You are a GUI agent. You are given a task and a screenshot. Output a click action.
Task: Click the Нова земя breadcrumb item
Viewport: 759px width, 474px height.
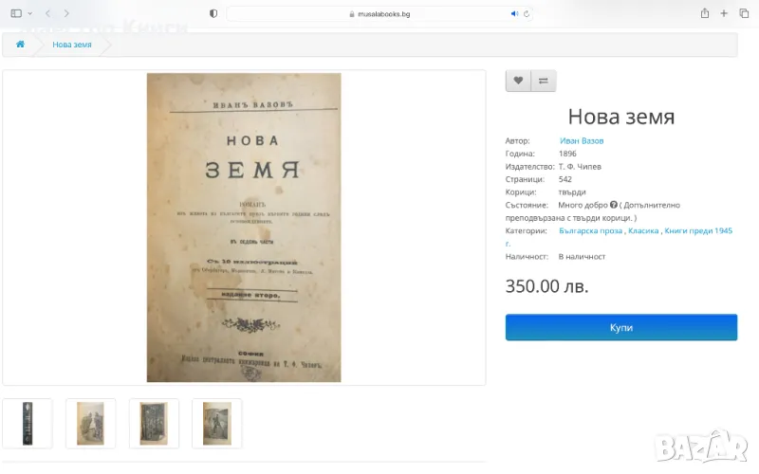(72, 45)
